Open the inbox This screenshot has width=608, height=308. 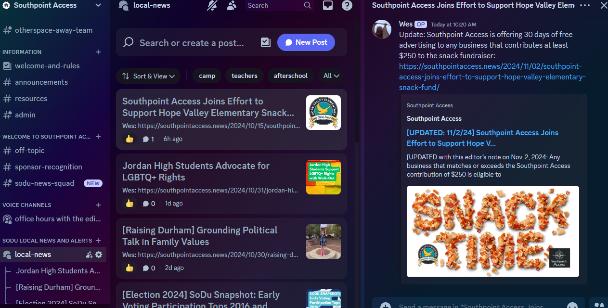point(328,5)
